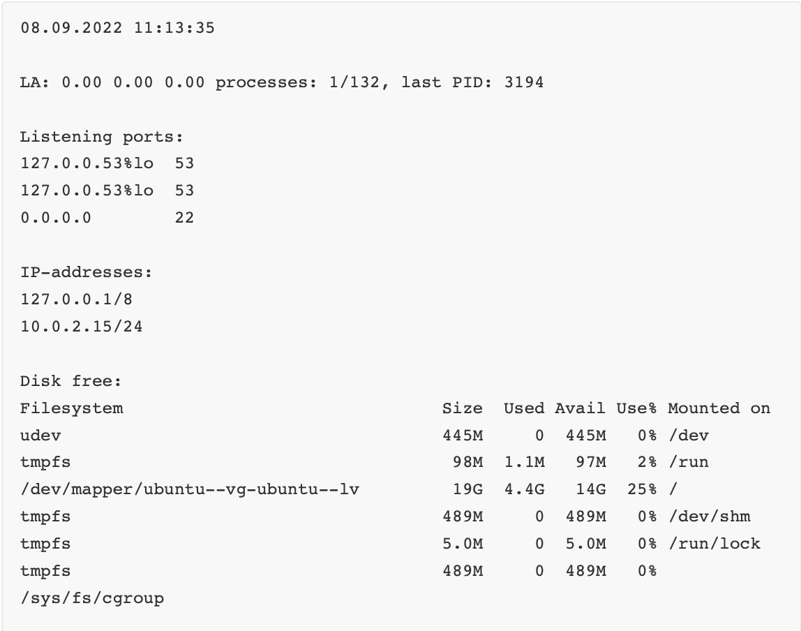801x631 pixels.
Task: Select the "IP-addresses:" heading
Action: tap(86, 272)
